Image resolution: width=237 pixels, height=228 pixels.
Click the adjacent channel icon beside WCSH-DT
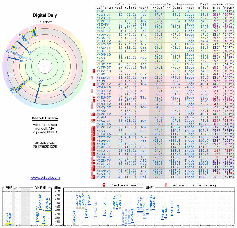click(x=92, y=174)
